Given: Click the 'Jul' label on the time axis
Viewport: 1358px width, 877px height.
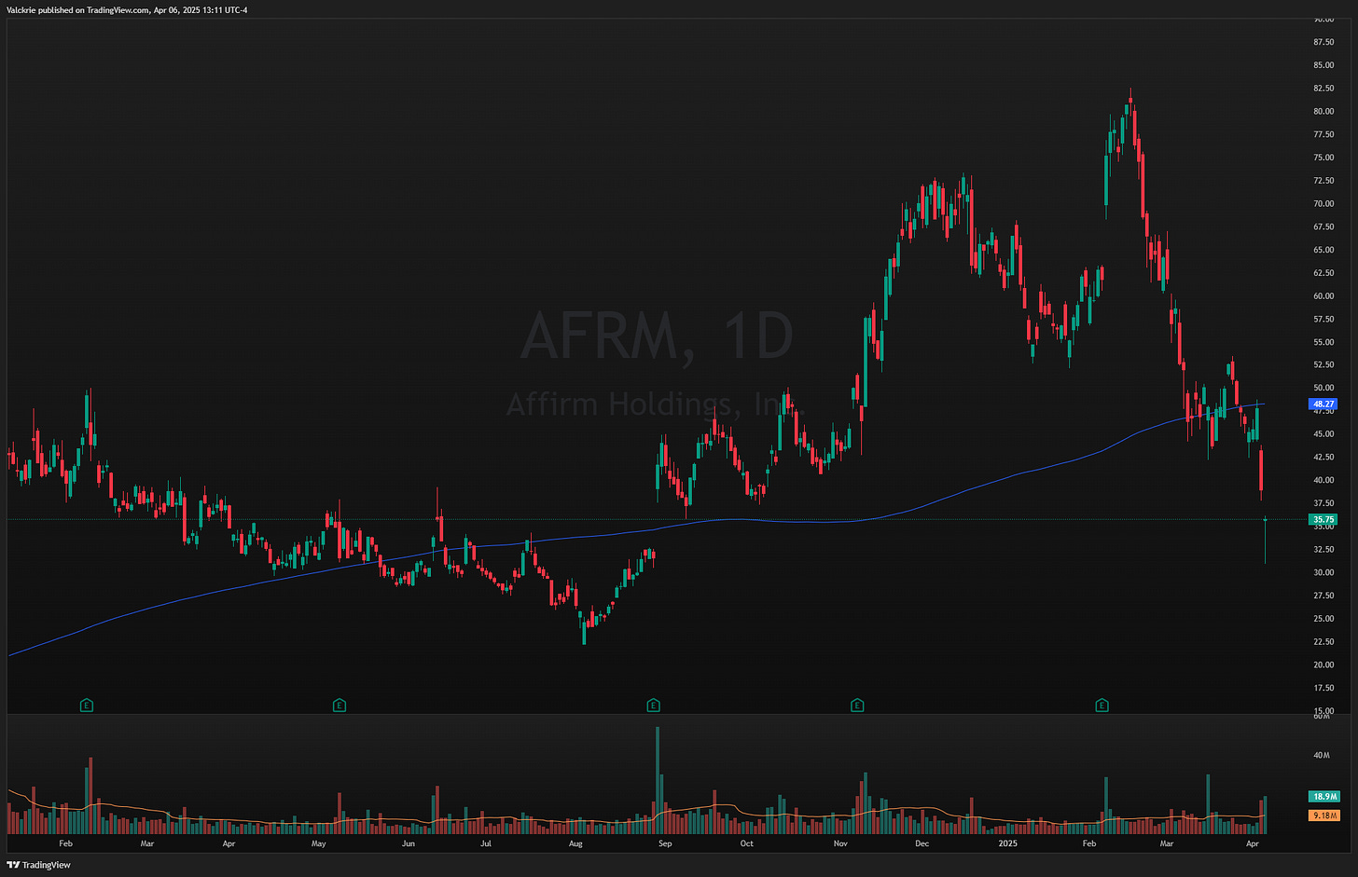Looking at the screenshot, I should tap(486, 843).
